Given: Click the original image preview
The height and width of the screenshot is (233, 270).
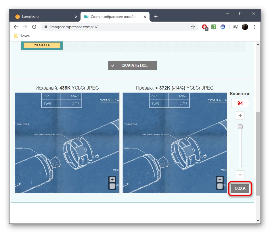Looking at the screenshot, I should click(x=67, y=143).
